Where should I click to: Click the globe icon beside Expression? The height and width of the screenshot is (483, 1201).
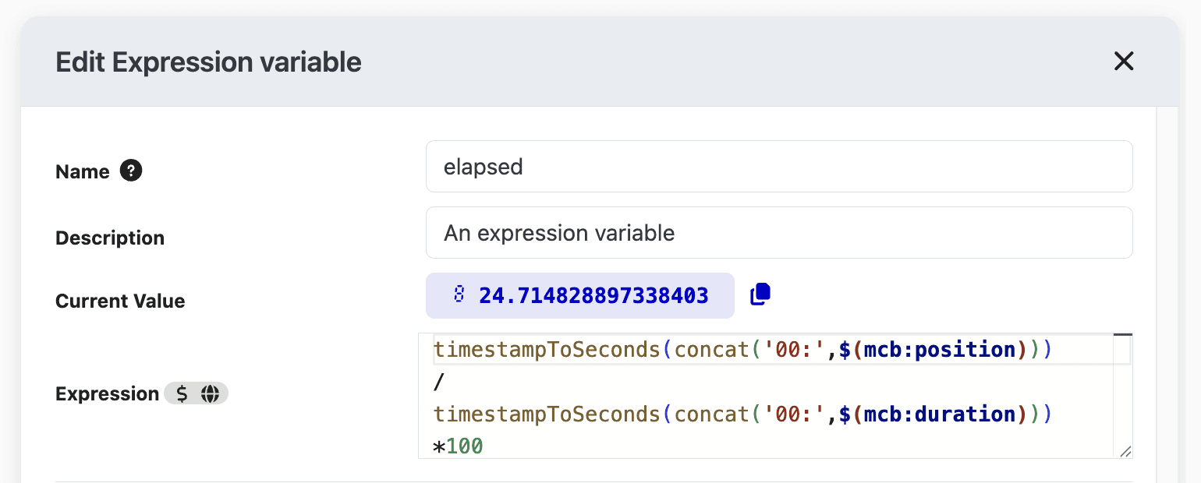click(210, 394)
